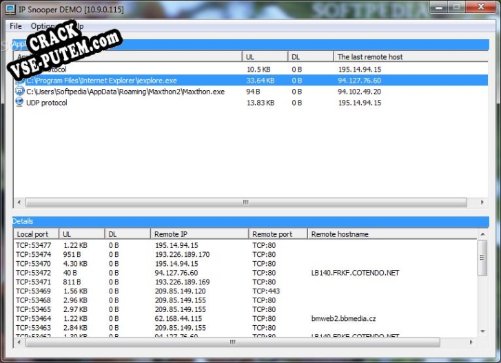Viewport: 501px width, 363px height.
Task: Sort details by Local port column
Action: [36, 234]
